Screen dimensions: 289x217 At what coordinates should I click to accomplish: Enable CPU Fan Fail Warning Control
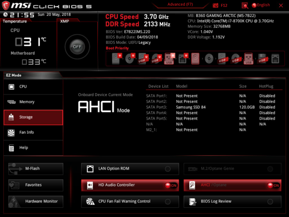click(x=130, y=202)
